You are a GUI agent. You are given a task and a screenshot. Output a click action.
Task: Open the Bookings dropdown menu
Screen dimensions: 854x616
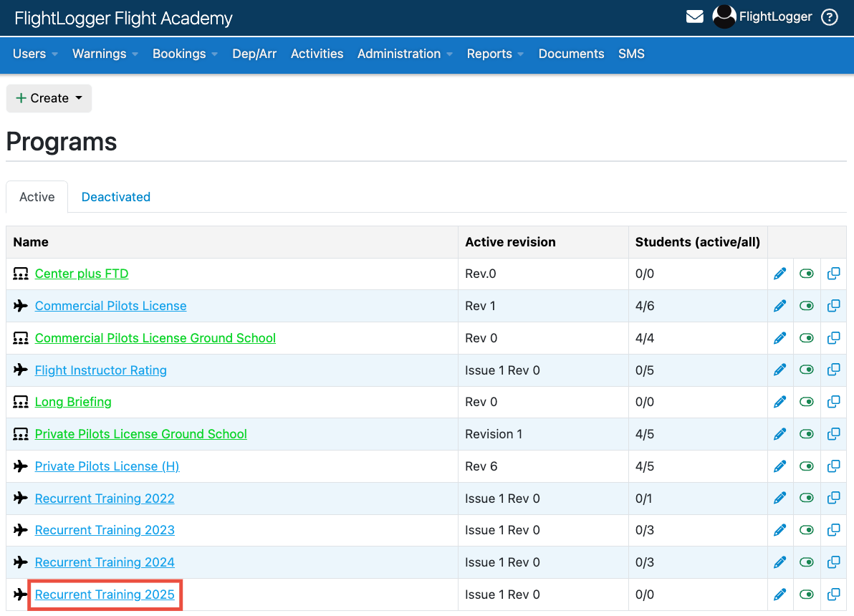[x=184, y=54]
